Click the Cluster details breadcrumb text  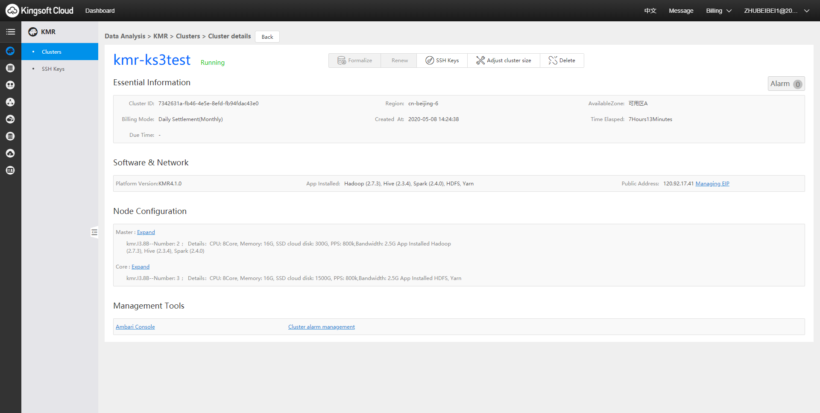pyautogui.click(x=229, y=36)
